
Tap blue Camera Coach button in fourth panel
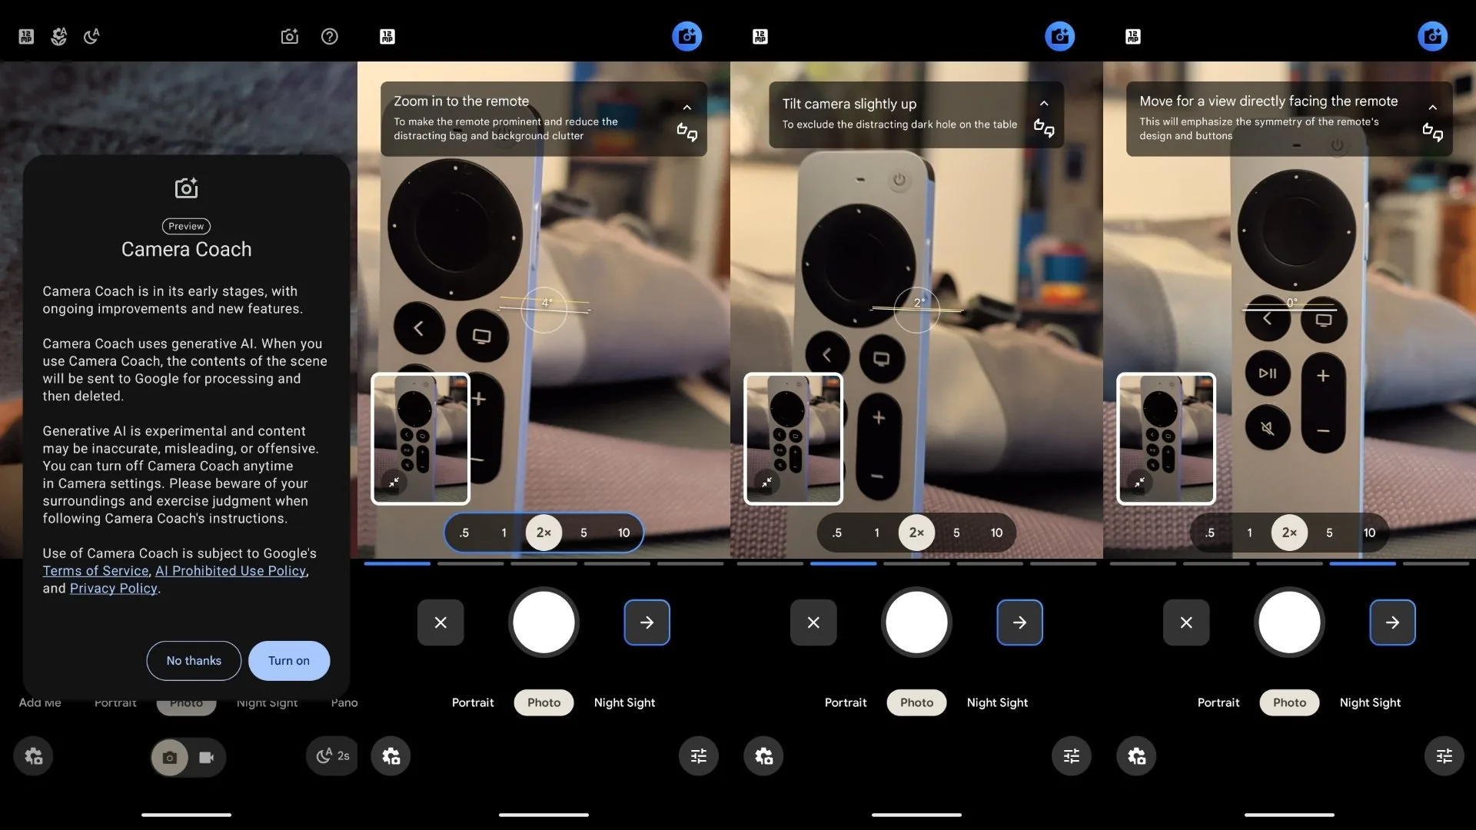(x=1432, y=36)
